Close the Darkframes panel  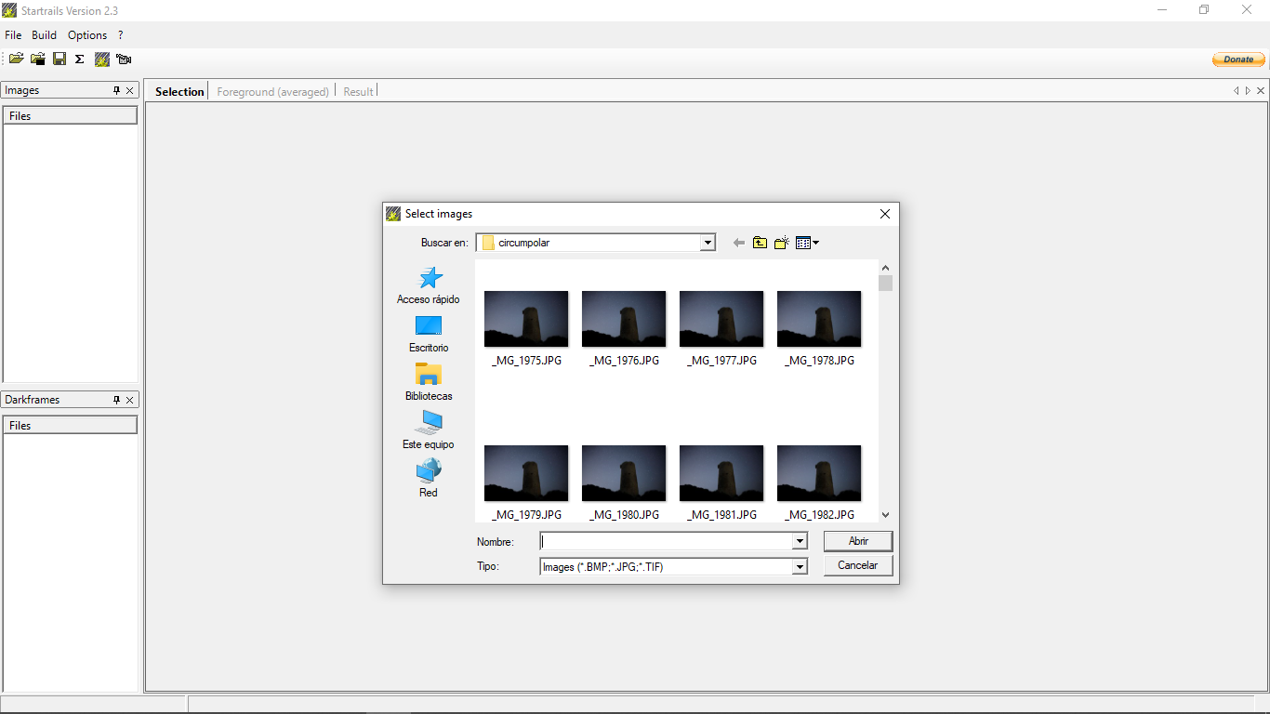click(130, 400)
